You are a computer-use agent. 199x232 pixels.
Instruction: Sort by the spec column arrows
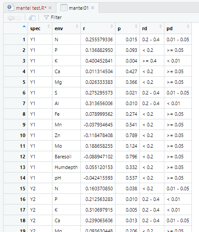48,26
